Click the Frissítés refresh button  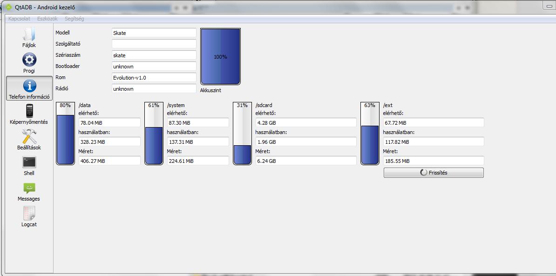[434, 173]
